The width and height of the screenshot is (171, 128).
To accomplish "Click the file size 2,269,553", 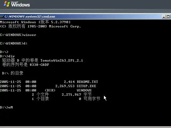I will (65, 86).
